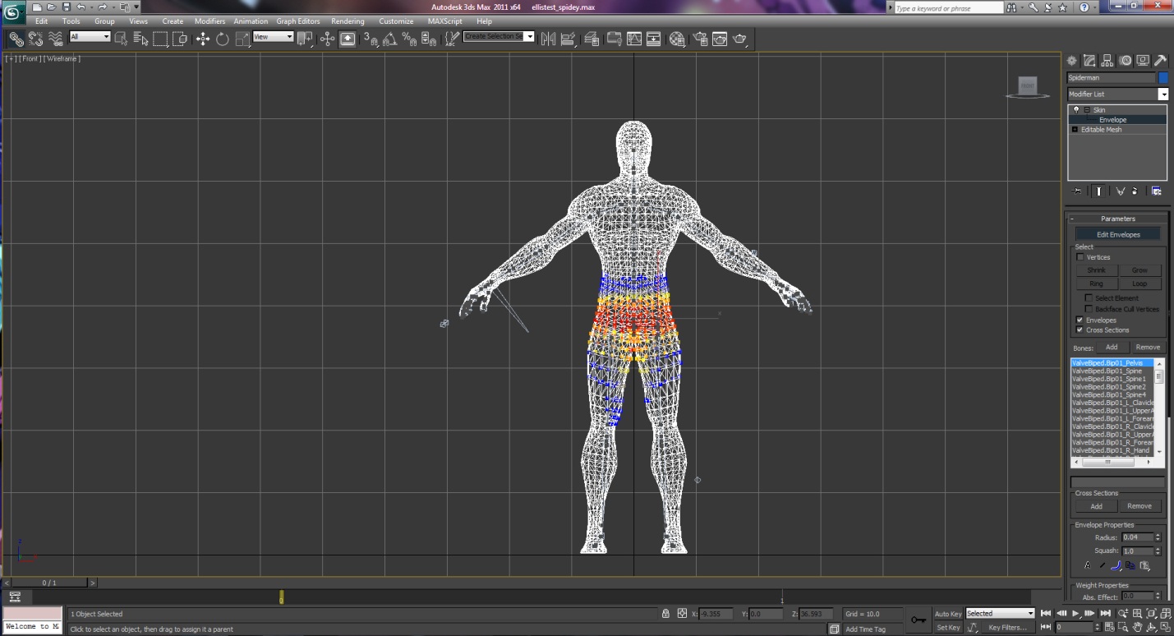Click the Select and Link chain icon
The height and width of the screenshot is (636, 1174).
[16, 39]
